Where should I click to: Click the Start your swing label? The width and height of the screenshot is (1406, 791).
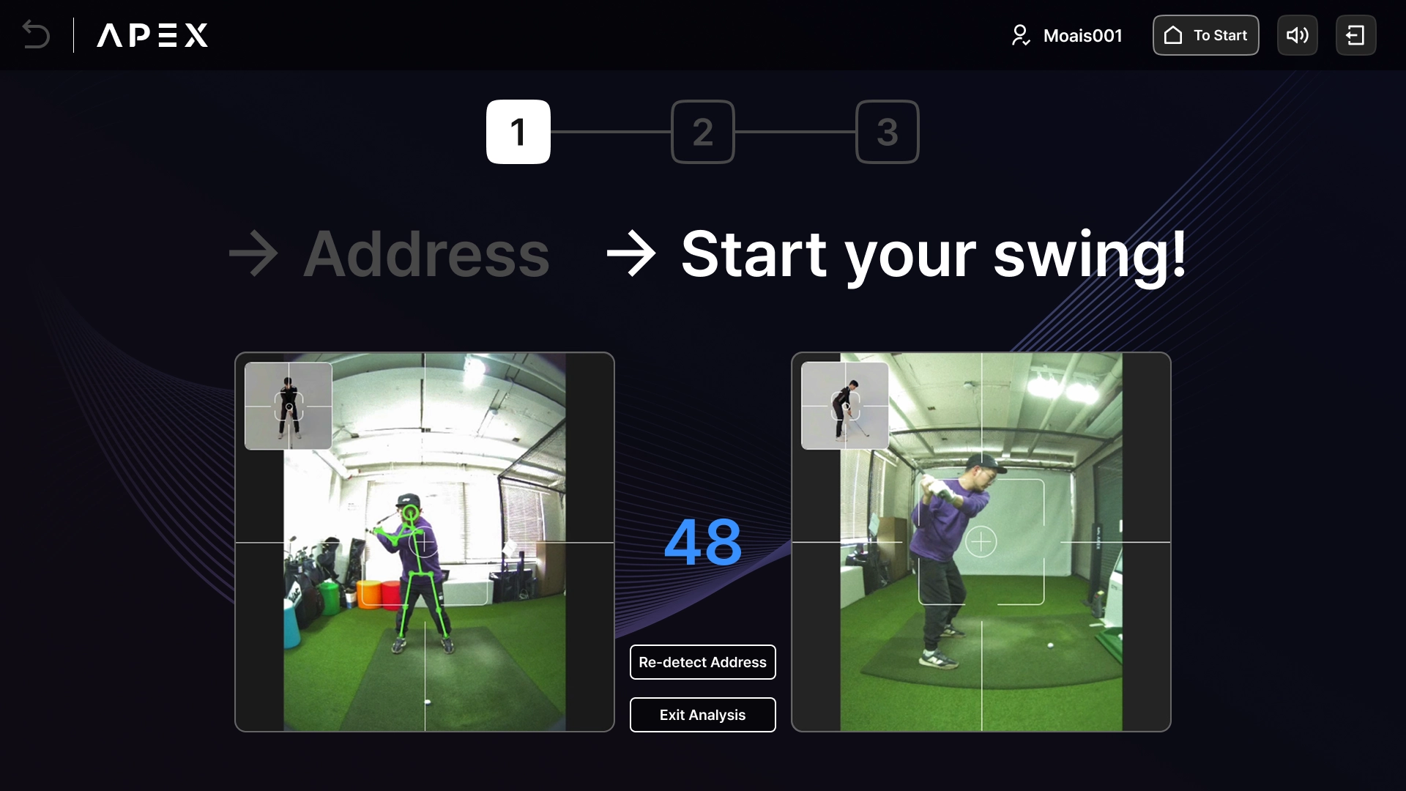[934, 256]
